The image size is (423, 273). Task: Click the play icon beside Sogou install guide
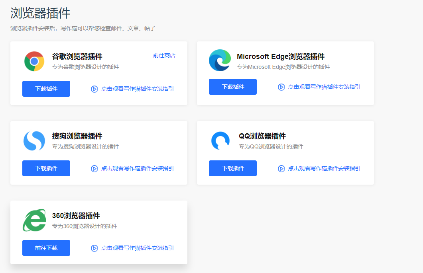coord(94,168)
